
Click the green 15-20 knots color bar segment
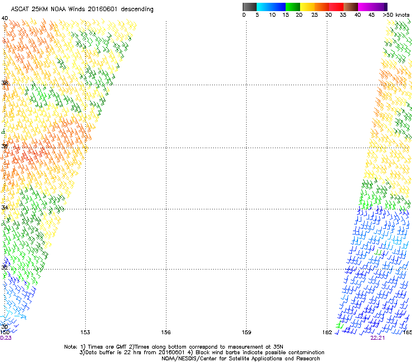(293, 7)
